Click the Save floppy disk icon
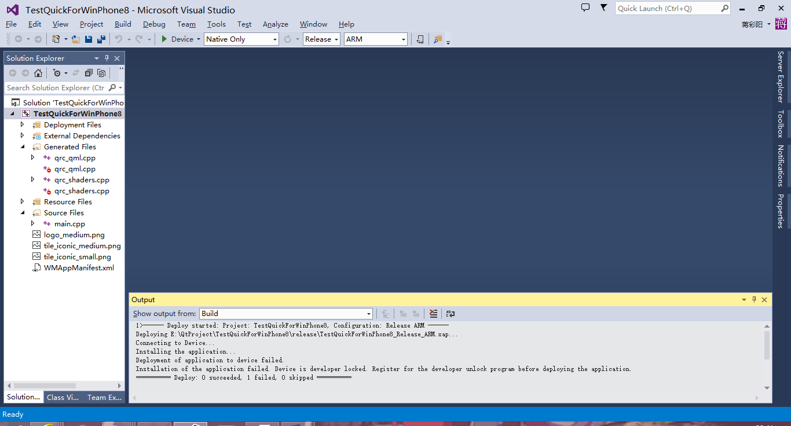 (x=89, y=39)
